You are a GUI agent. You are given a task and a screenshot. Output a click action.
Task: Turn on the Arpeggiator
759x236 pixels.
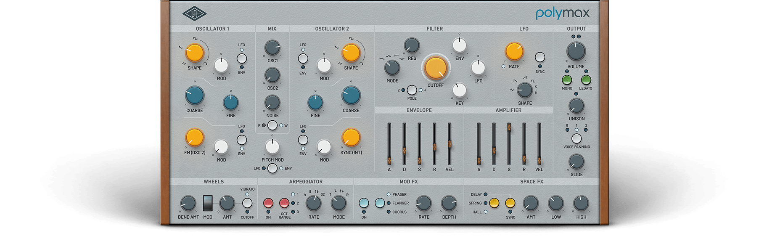pyautogui.click(x=268, y=204)
